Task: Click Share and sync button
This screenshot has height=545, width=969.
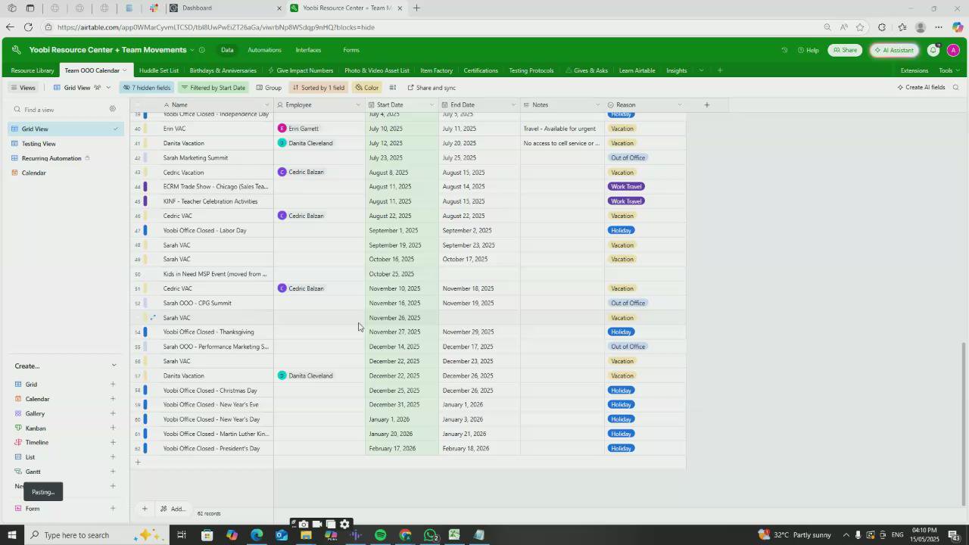Action: (x=432, y=88)
